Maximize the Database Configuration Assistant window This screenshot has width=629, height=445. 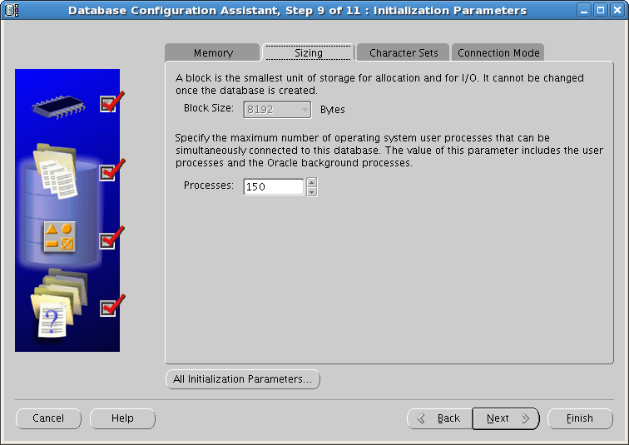coord(601,10)
